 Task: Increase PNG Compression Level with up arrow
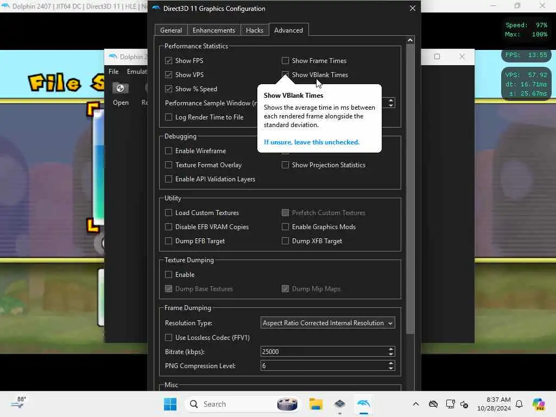click(x=391, y=363)
